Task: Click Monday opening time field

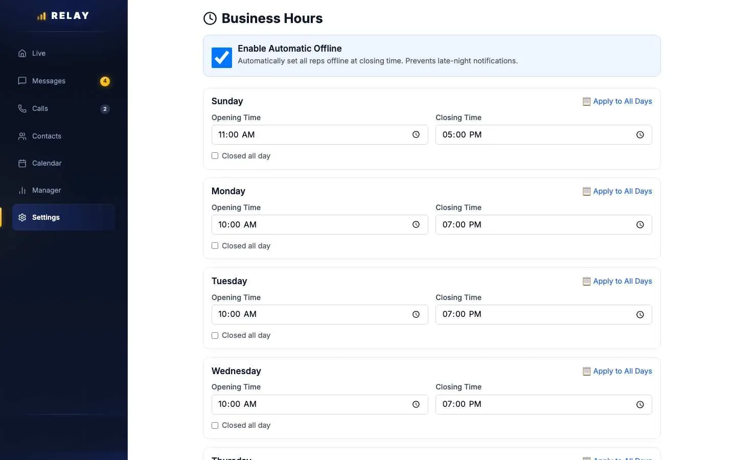Action: pyautogui.click(x=319, y=224)
